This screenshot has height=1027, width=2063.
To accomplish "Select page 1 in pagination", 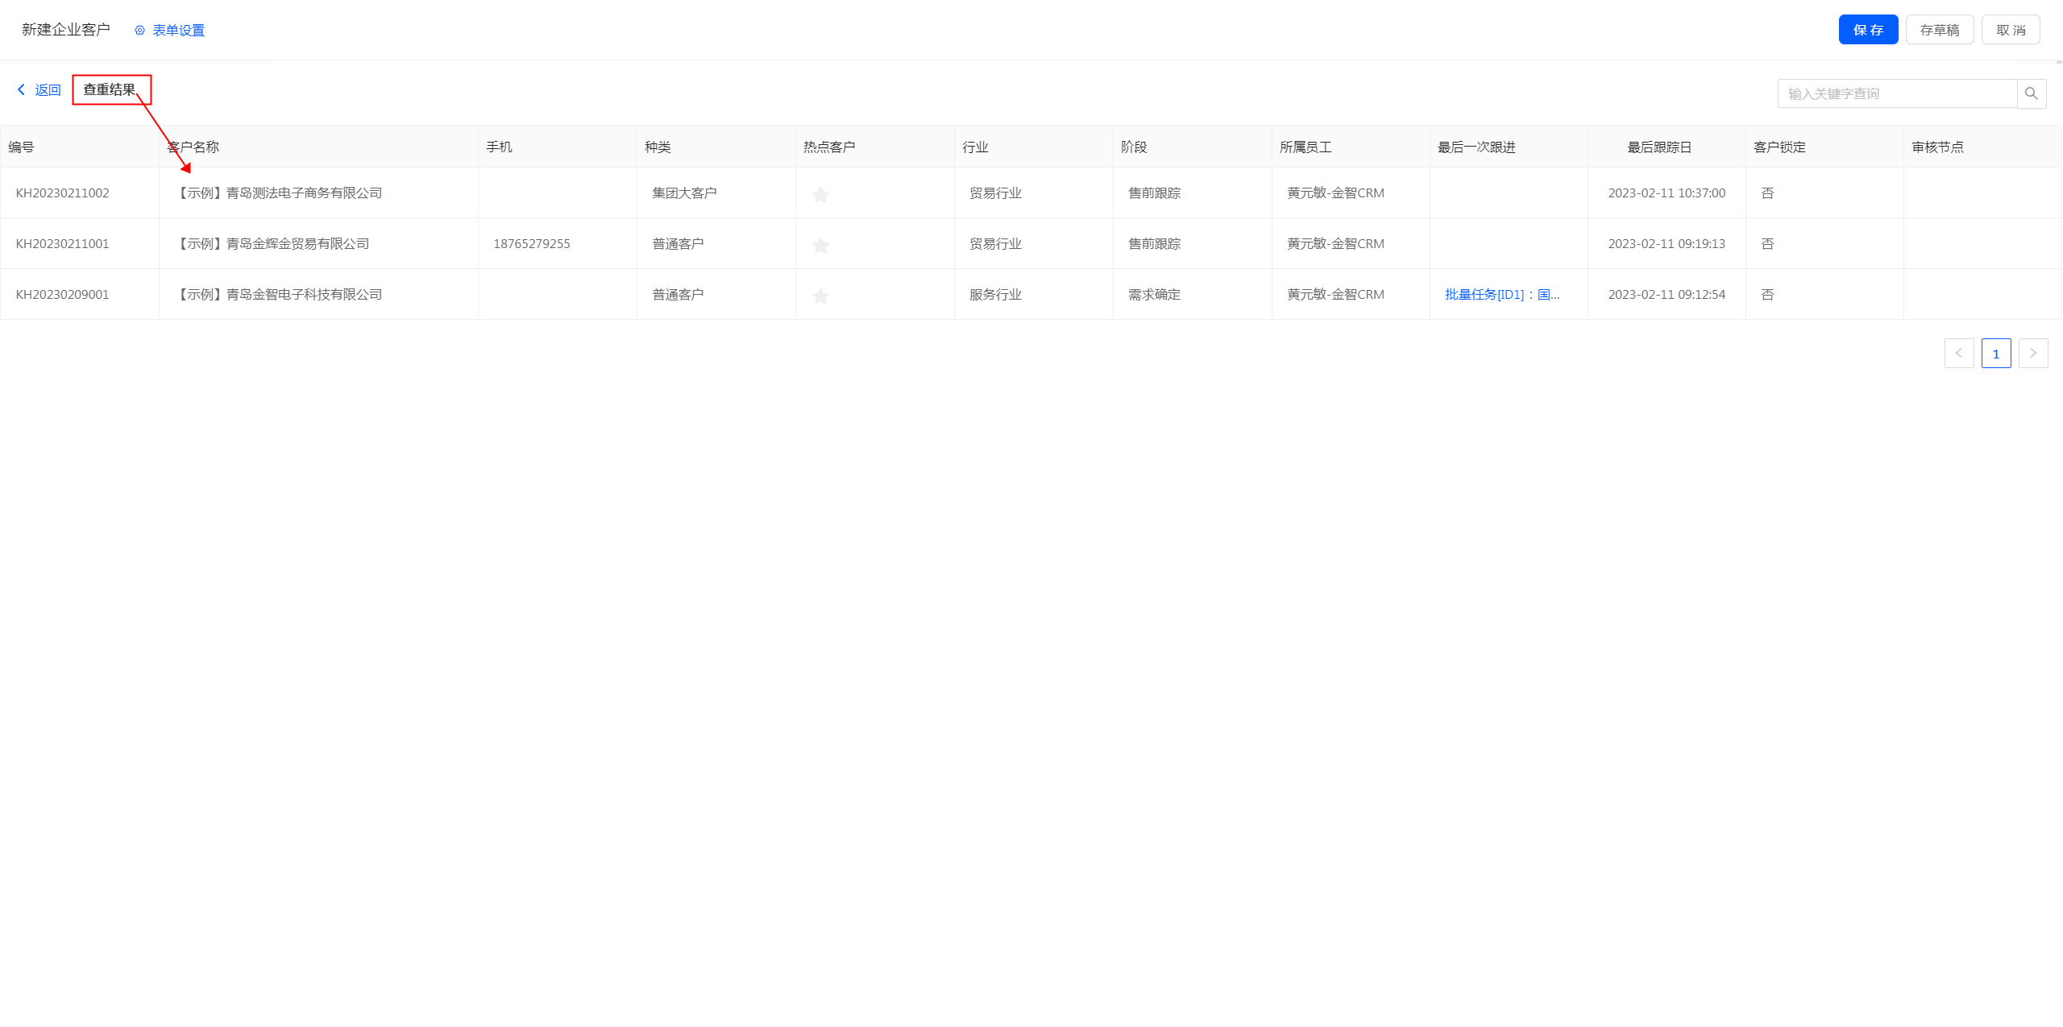I will click(1996, 353).
